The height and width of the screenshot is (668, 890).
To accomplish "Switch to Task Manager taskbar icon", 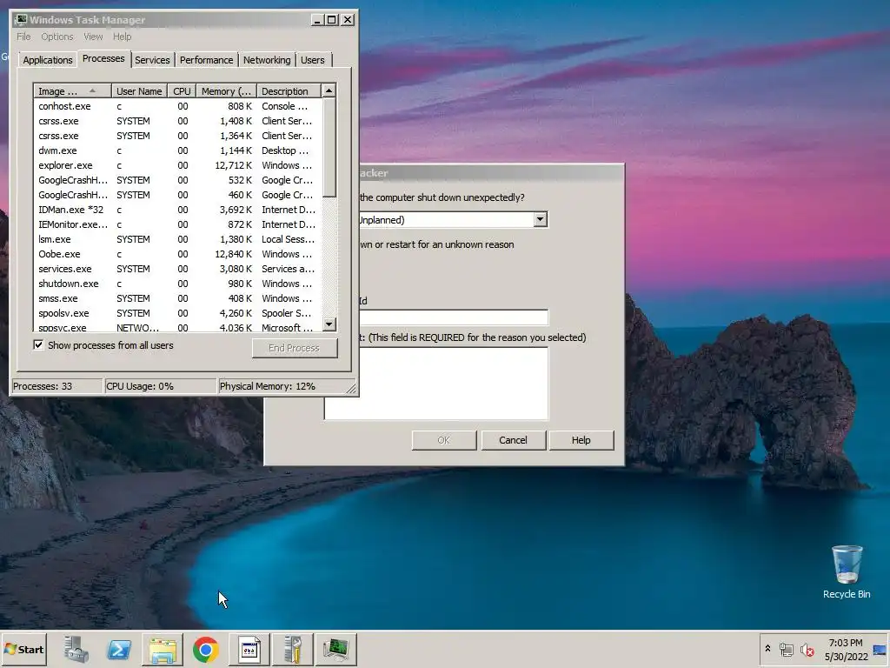I will pos(336,649).
